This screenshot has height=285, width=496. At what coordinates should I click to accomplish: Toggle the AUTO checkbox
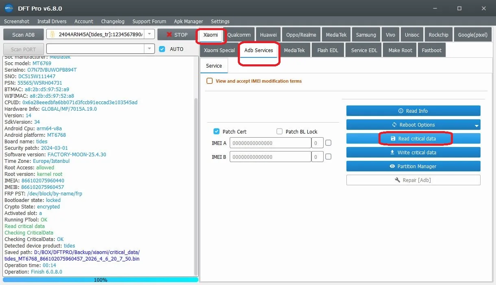click(x=162, y=49)
